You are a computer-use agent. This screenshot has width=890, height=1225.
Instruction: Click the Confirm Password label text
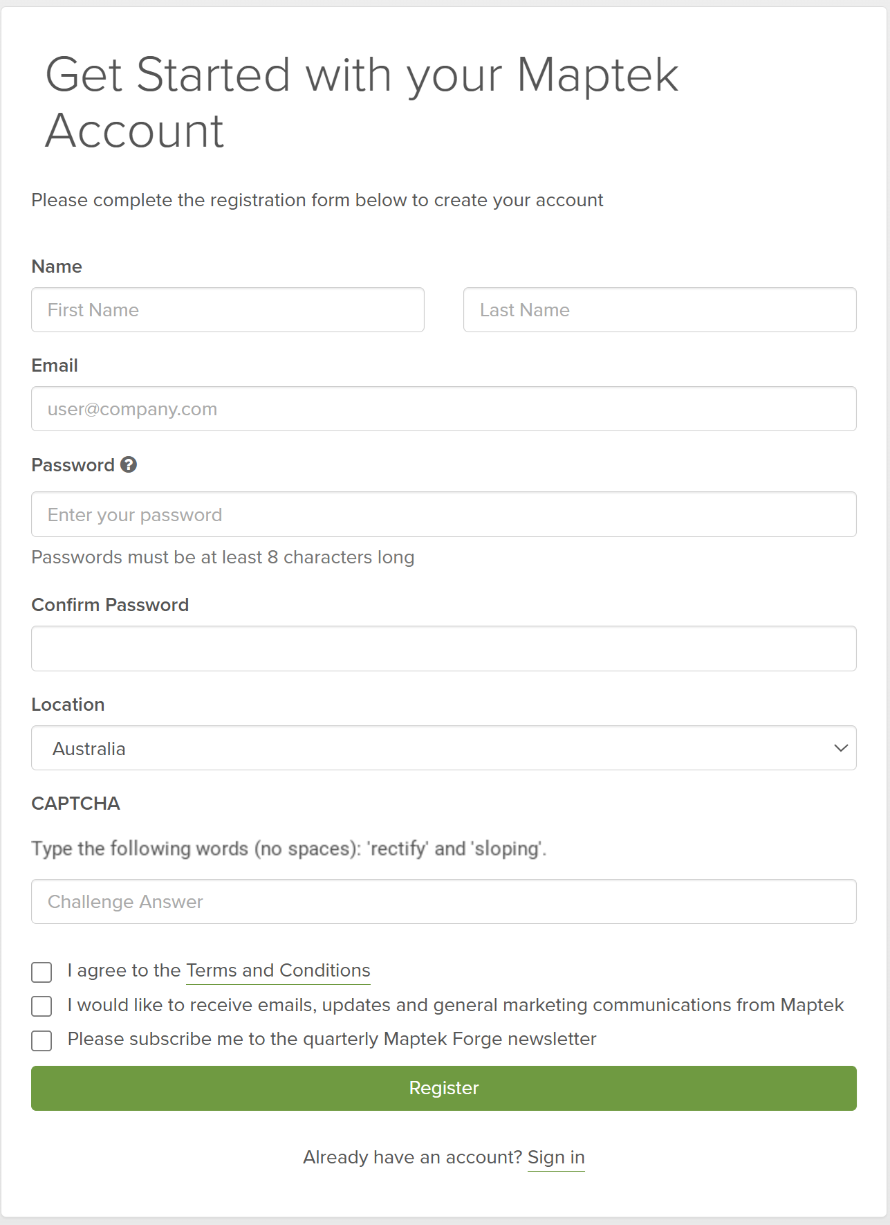tap(110, 605)
